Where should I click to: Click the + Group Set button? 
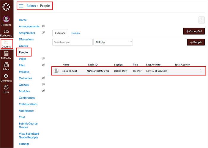tap(194, 31)
